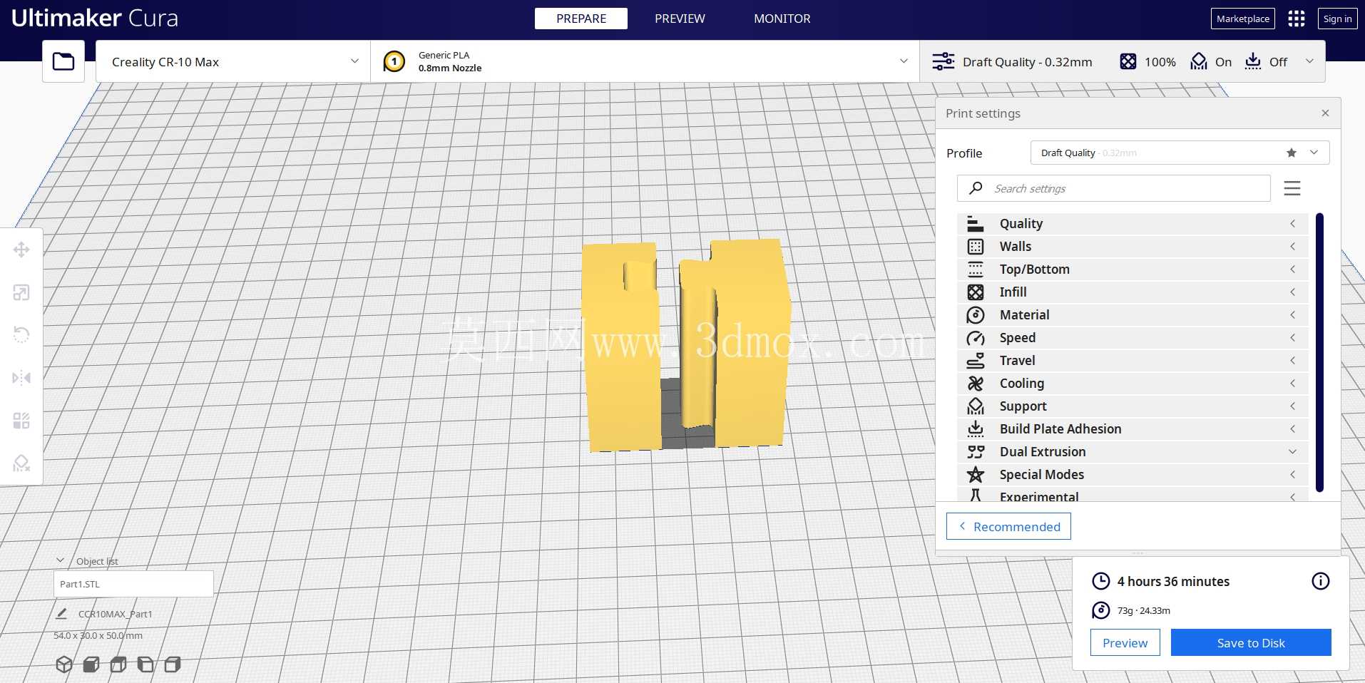Select the Support Blocker tool

tap(21, 463)
